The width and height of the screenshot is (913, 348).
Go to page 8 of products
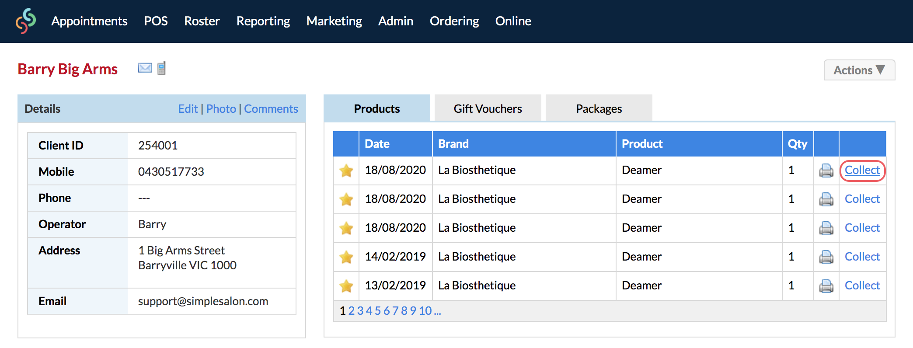pos(404,311)
